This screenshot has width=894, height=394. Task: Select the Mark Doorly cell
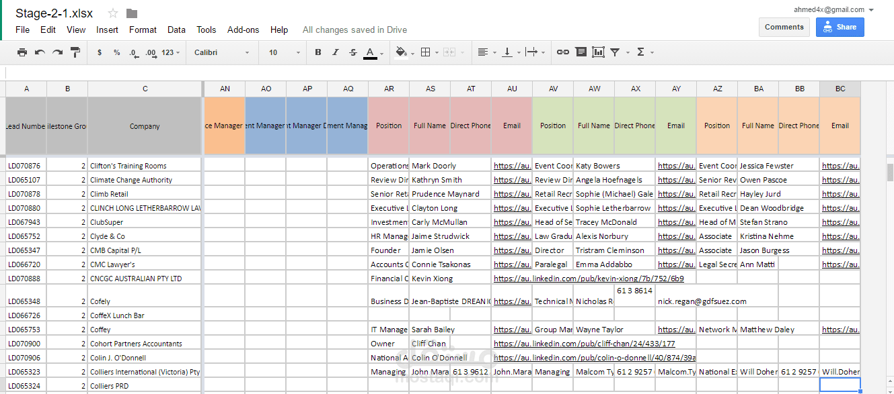click(x=430, y=166)
